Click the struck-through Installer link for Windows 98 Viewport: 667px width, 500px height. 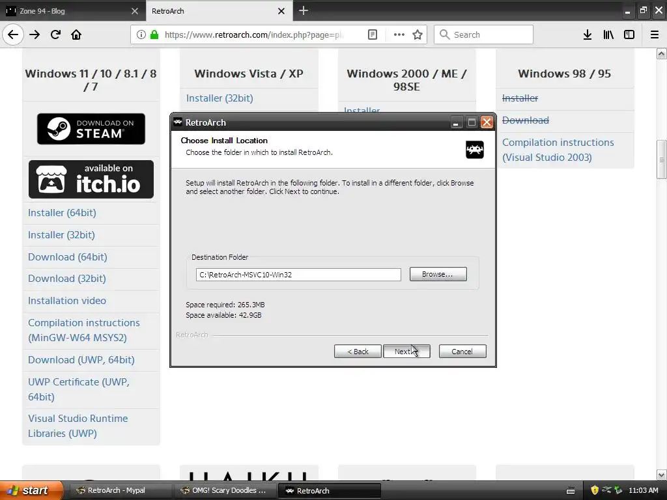coord(520,98)
